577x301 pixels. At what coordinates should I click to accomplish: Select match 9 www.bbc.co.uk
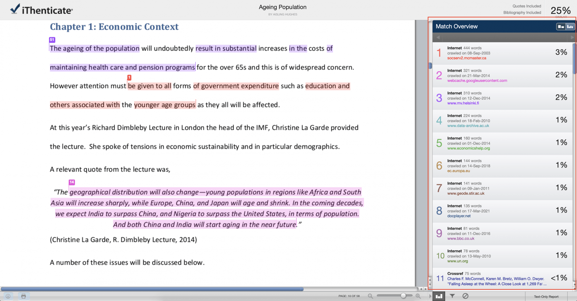[x=503, y=234]
